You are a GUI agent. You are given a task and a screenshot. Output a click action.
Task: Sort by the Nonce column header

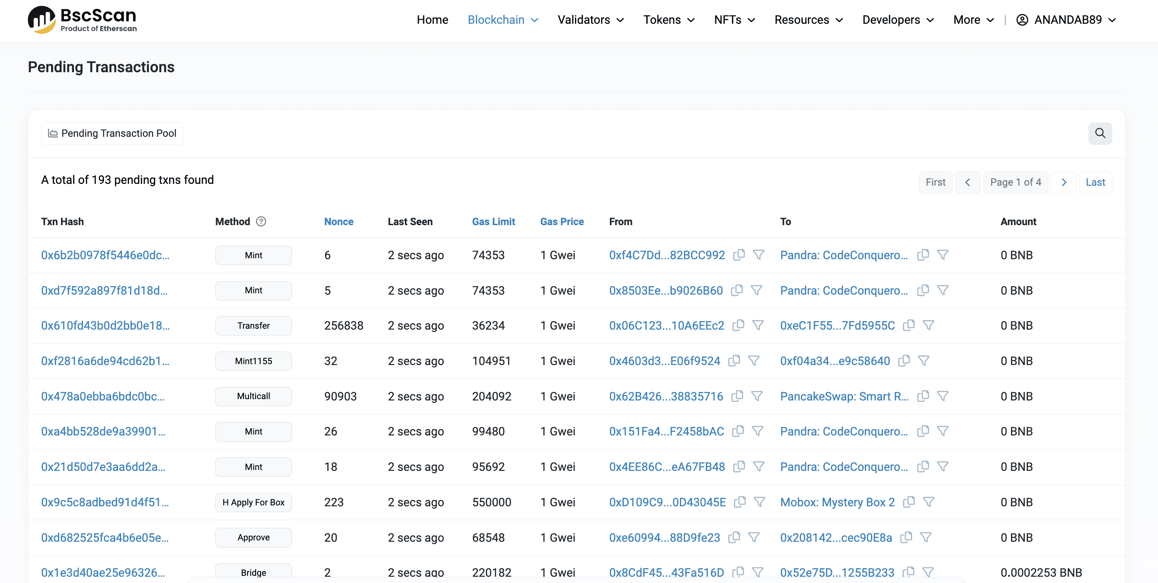pyautogui.click(x=339, y=222)
